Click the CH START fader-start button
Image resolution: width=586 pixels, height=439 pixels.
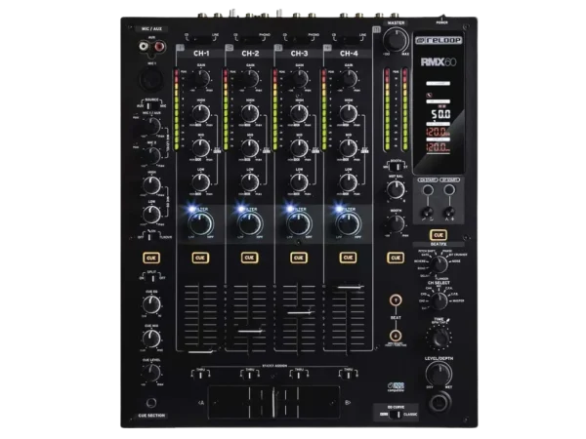click(x=428, y=190)
